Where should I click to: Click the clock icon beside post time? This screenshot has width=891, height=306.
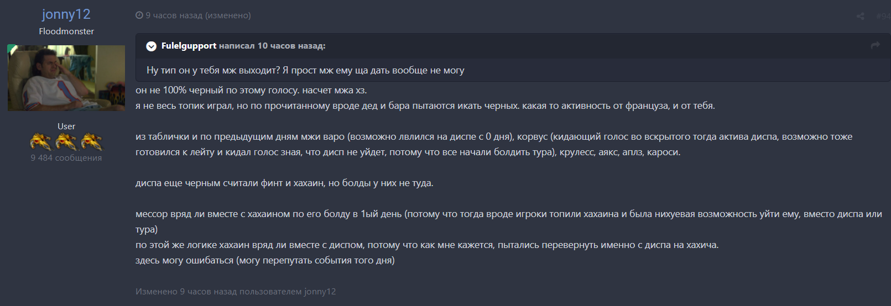(139, 15)
